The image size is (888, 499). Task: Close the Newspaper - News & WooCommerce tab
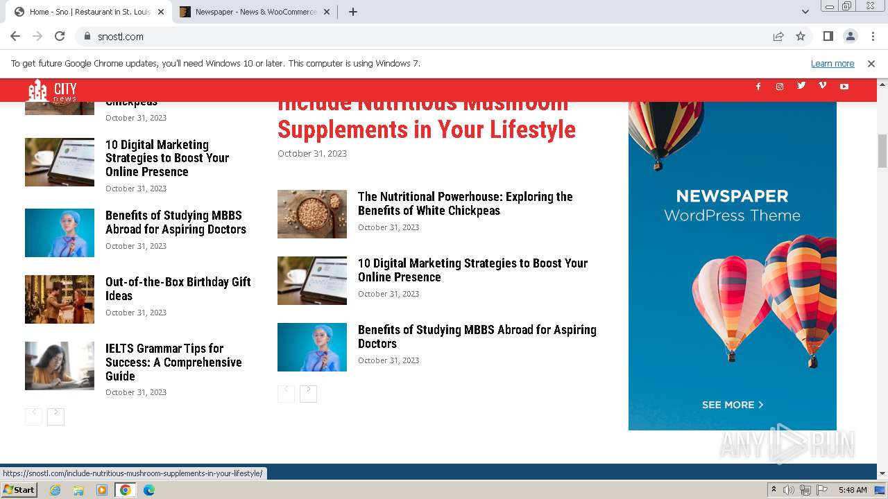[327, 12]
